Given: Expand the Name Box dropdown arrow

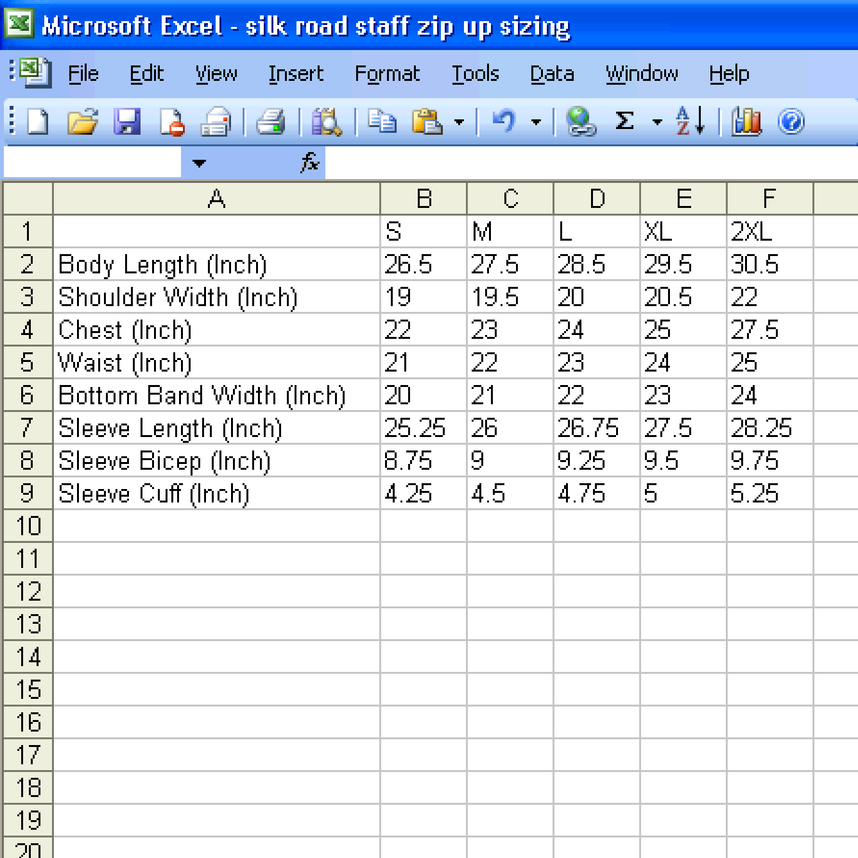Looking at the screenshot, I should (199, 163).
